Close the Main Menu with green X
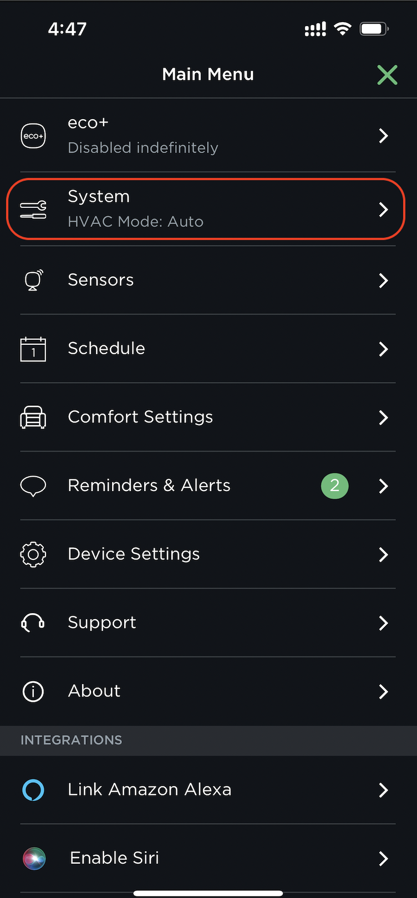The width and height of the screenshot is (417, 898). coord(387,75)
